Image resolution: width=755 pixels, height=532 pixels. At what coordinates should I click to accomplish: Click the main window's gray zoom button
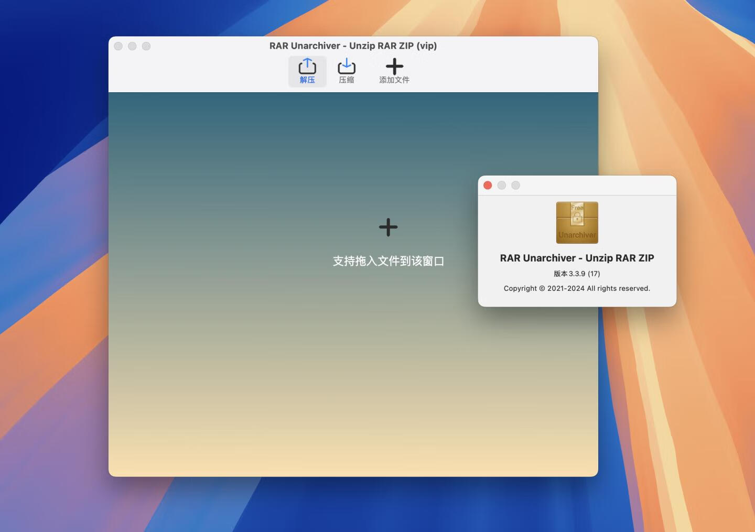coord(146,46)
